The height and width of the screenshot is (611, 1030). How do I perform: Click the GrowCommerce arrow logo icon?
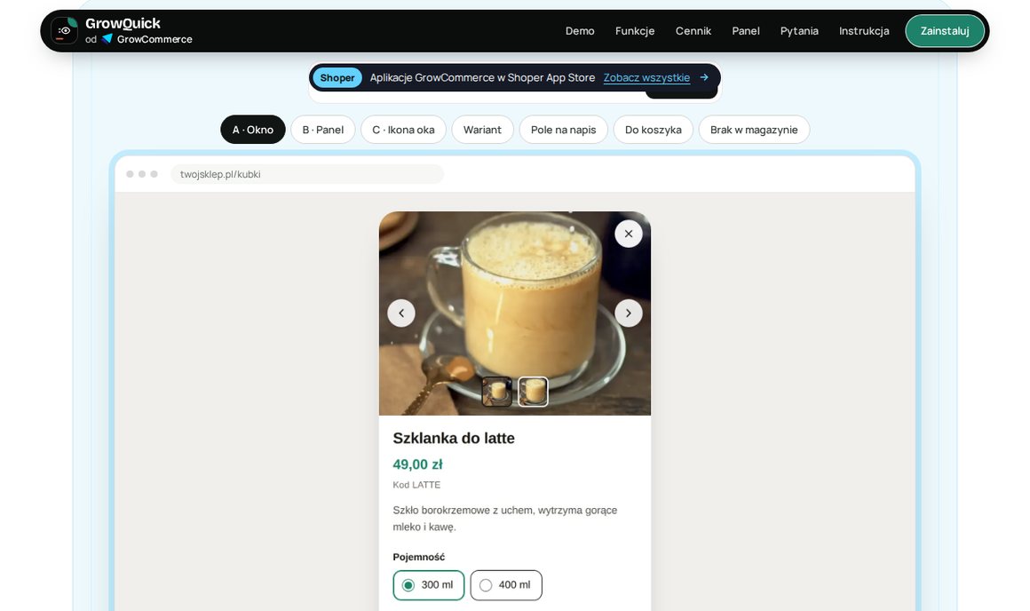click(107, 39)
